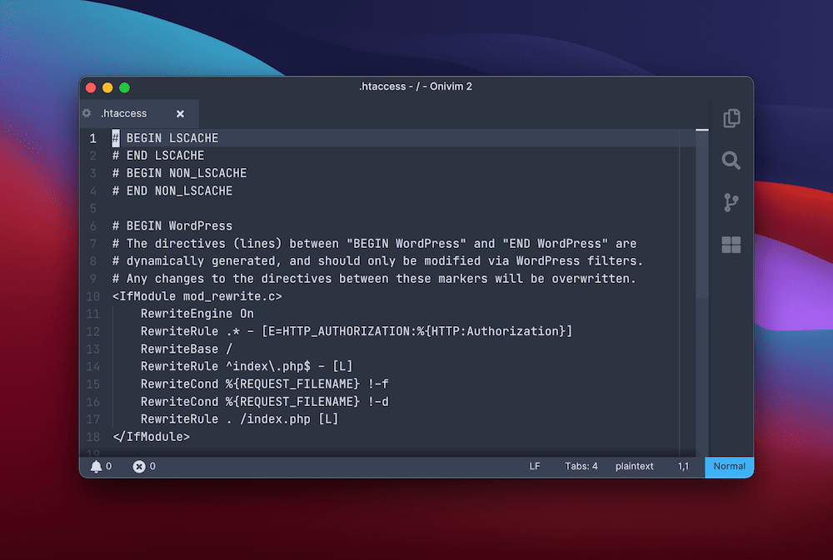Click line '# BEGIN WordPress'
Viewport: 833px width, 560px height.
(172, 225)
